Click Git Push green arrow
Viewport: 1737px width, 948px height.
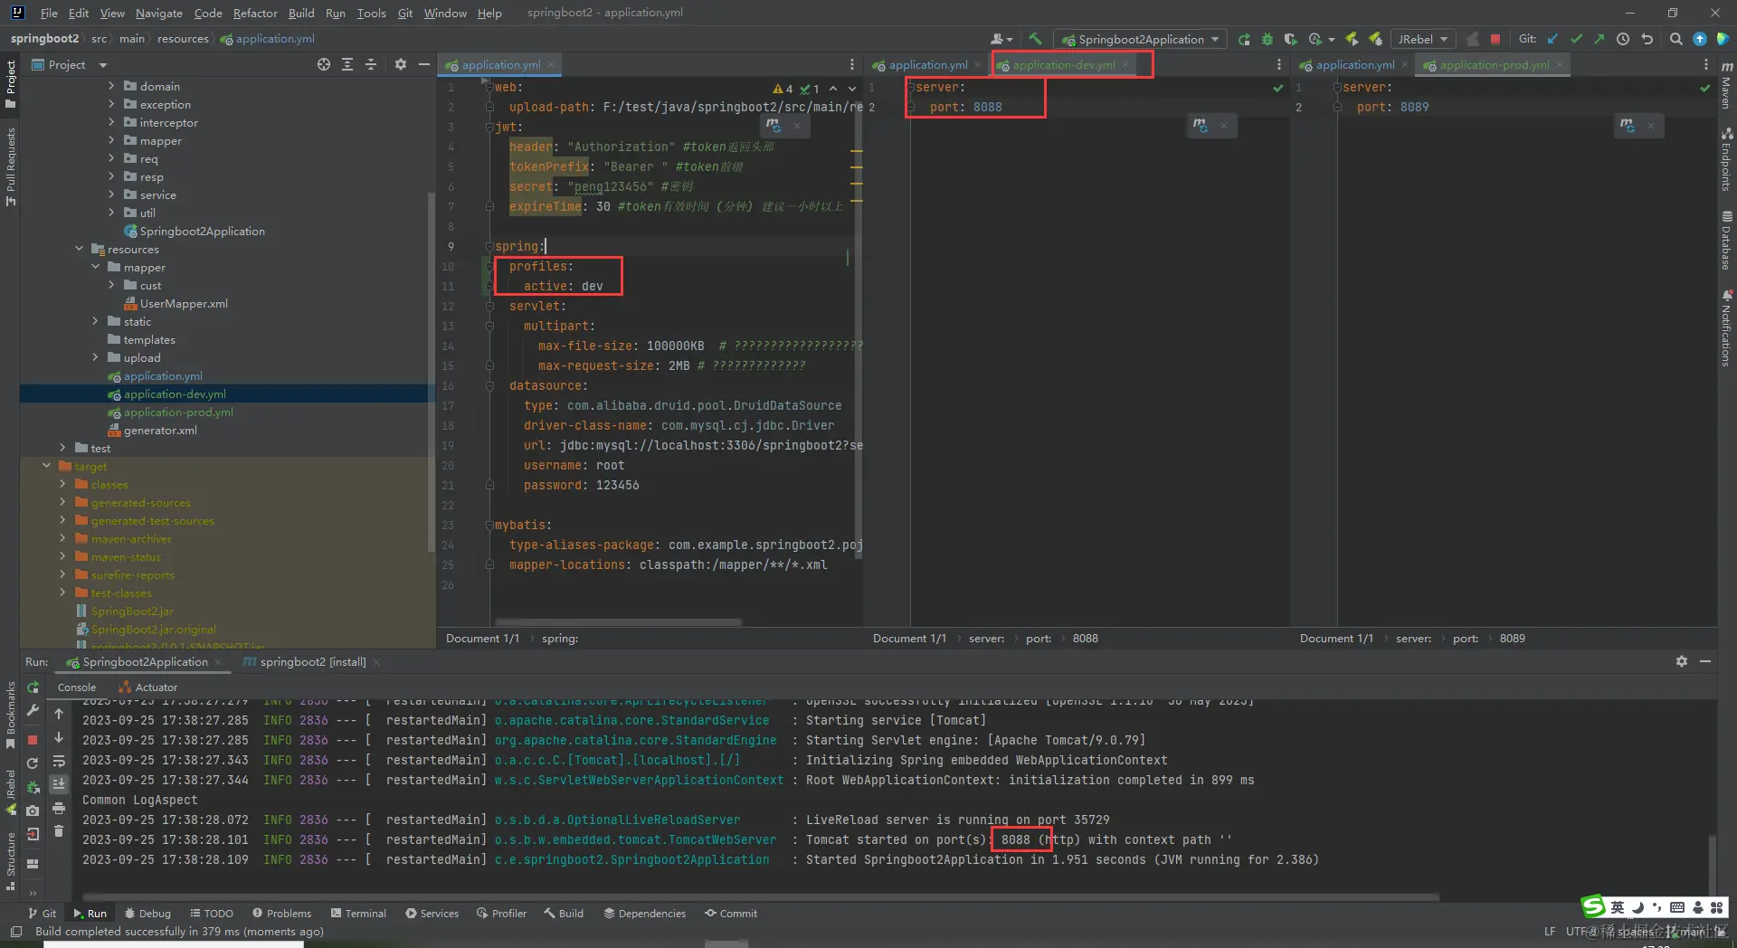pos(1599,39)
